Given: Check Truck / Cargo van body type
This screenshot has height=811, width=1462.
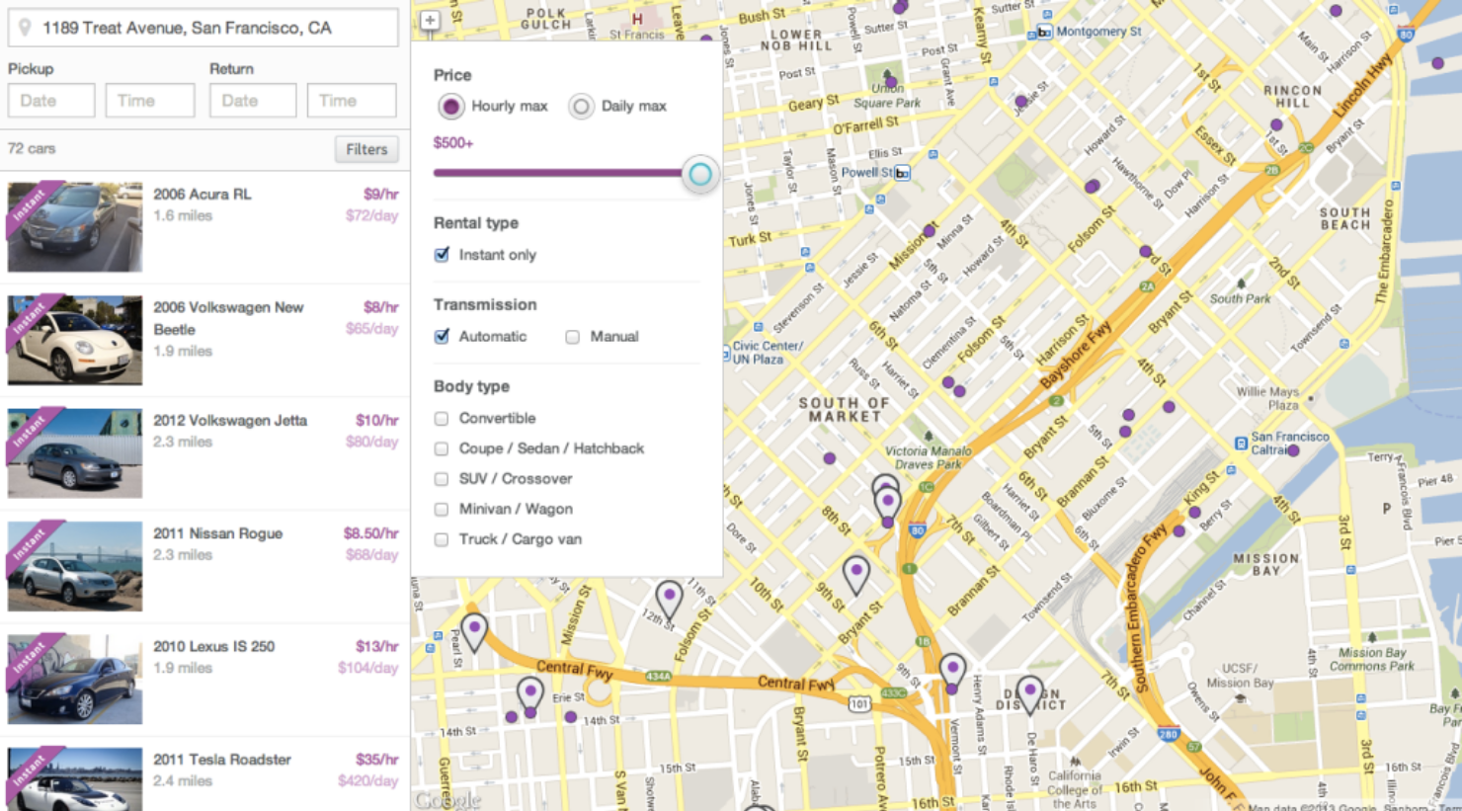Looking at the screenshot, I should [x=442, y=539].
